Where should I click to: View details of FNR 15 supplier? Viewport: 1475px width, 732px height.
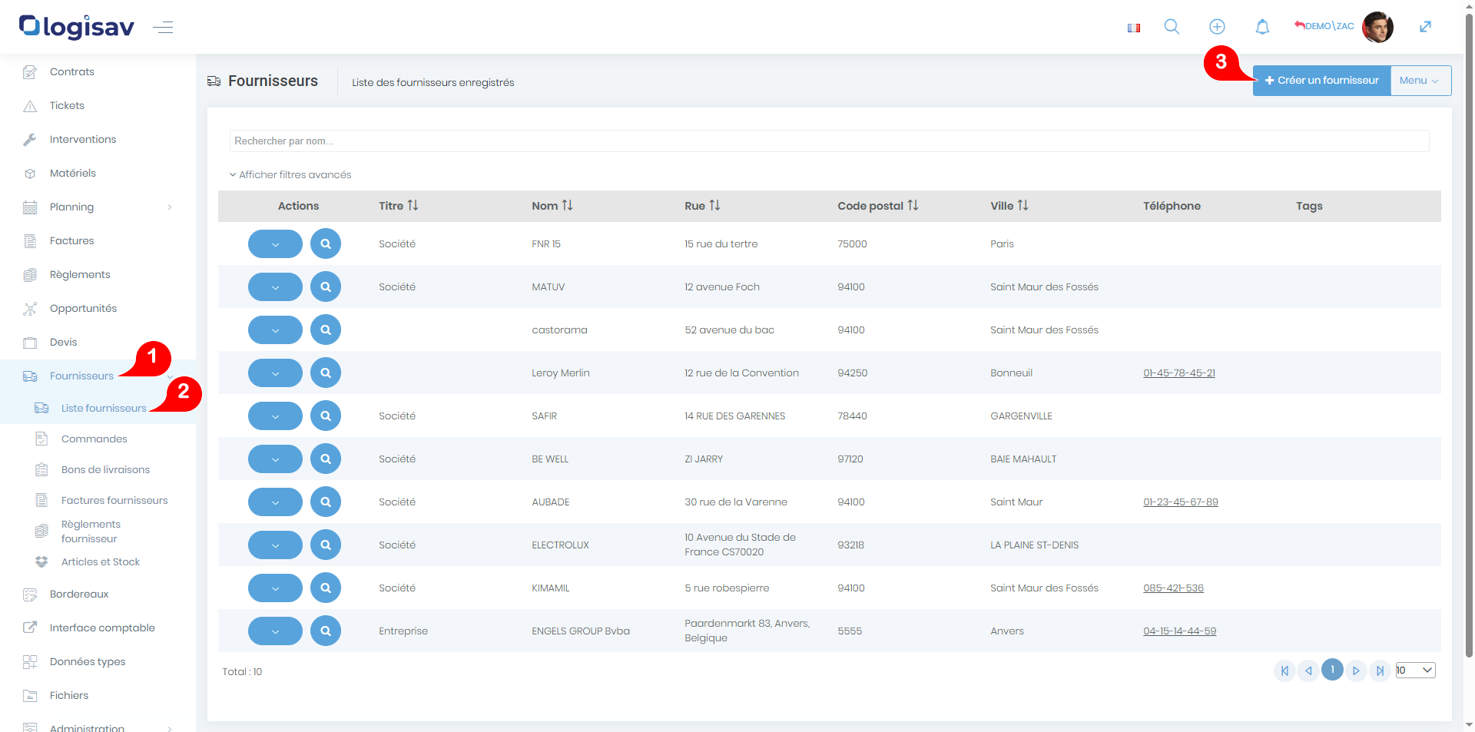click(326, 243)
